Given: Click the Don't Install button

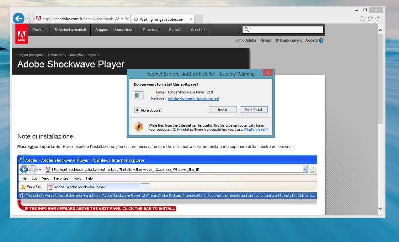Looking at the screenshot, I should pos(254,110).
